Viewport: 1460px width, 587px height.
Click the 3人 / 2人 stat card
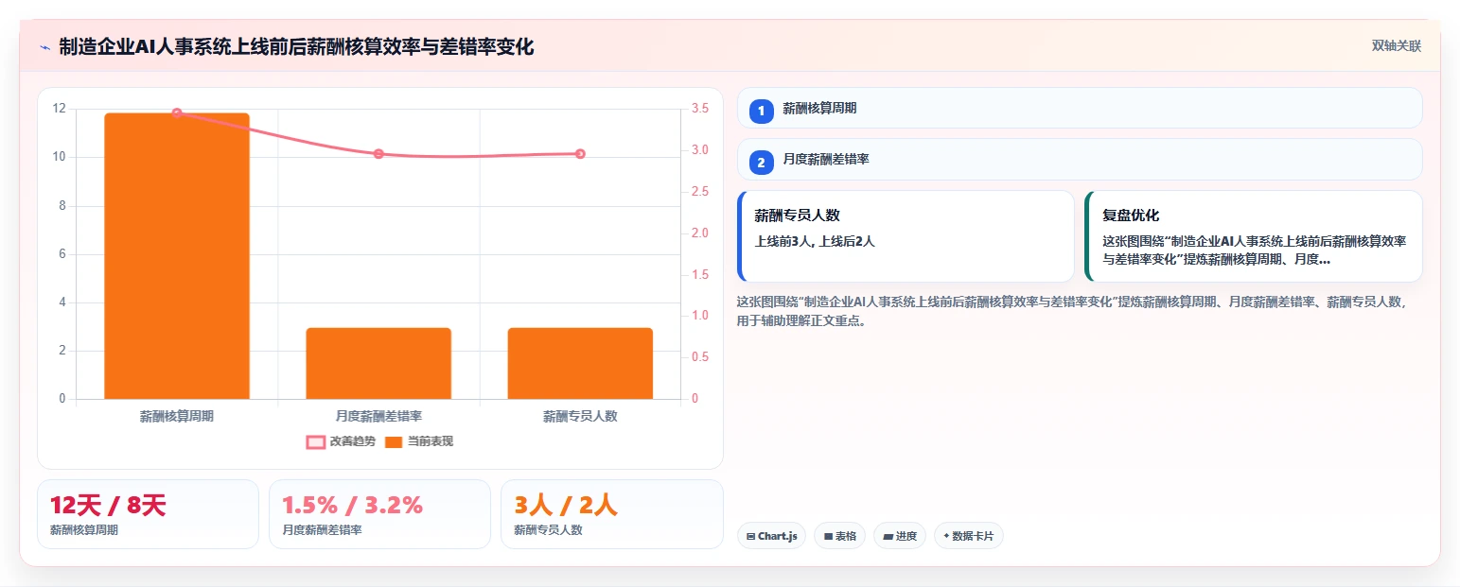tap(611, 514)
